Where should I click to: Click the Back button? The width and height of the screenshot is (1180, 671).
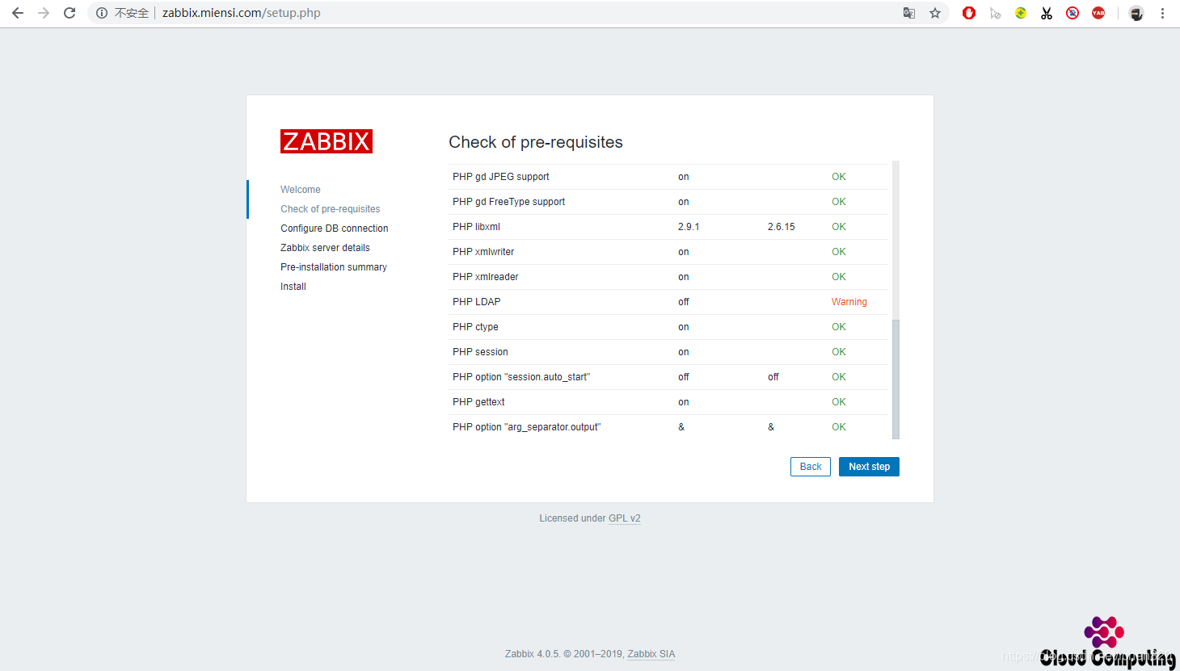pyautogui.click(x=811, y=467)
